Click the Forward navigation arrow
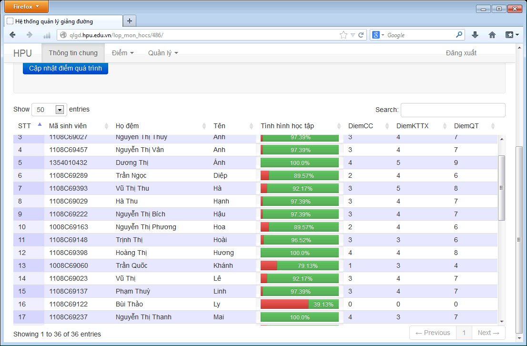 (29, 35)
